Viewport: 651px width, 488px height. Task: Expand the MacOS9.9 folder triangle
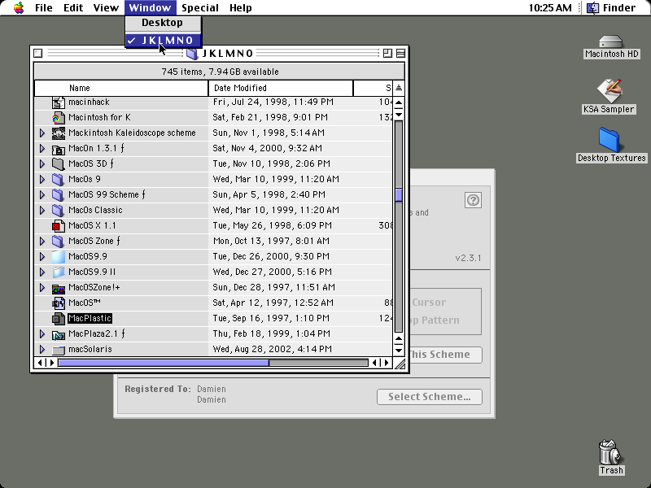(42, 256)
